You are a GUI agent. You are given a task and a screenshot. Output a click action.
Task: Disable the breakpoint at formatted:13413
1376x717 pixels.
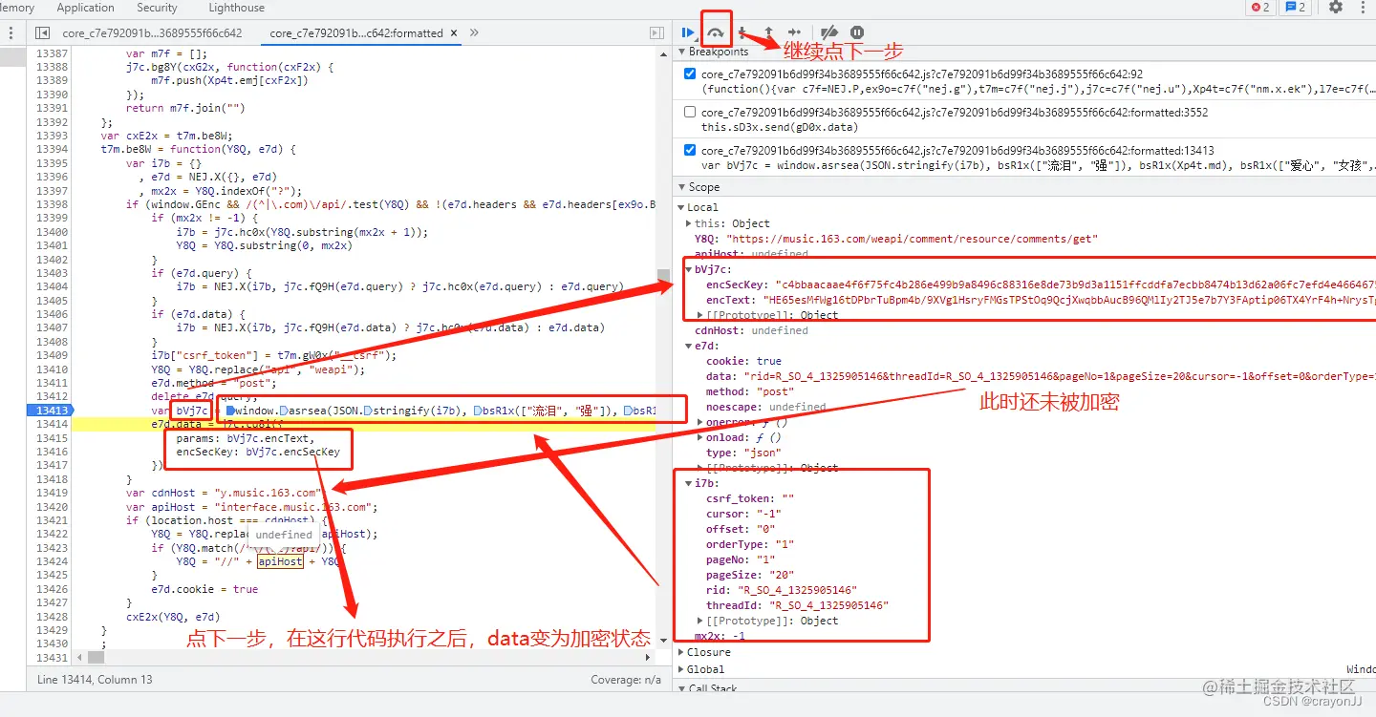click(x=691, y=150)
